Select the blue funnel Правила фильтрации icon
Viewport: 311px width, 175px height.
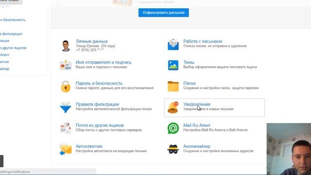point(66,107)
